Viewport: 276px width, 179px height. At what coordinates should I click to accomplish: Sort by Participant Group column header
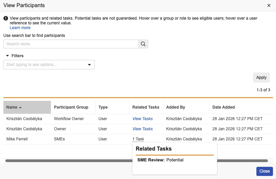71,107
